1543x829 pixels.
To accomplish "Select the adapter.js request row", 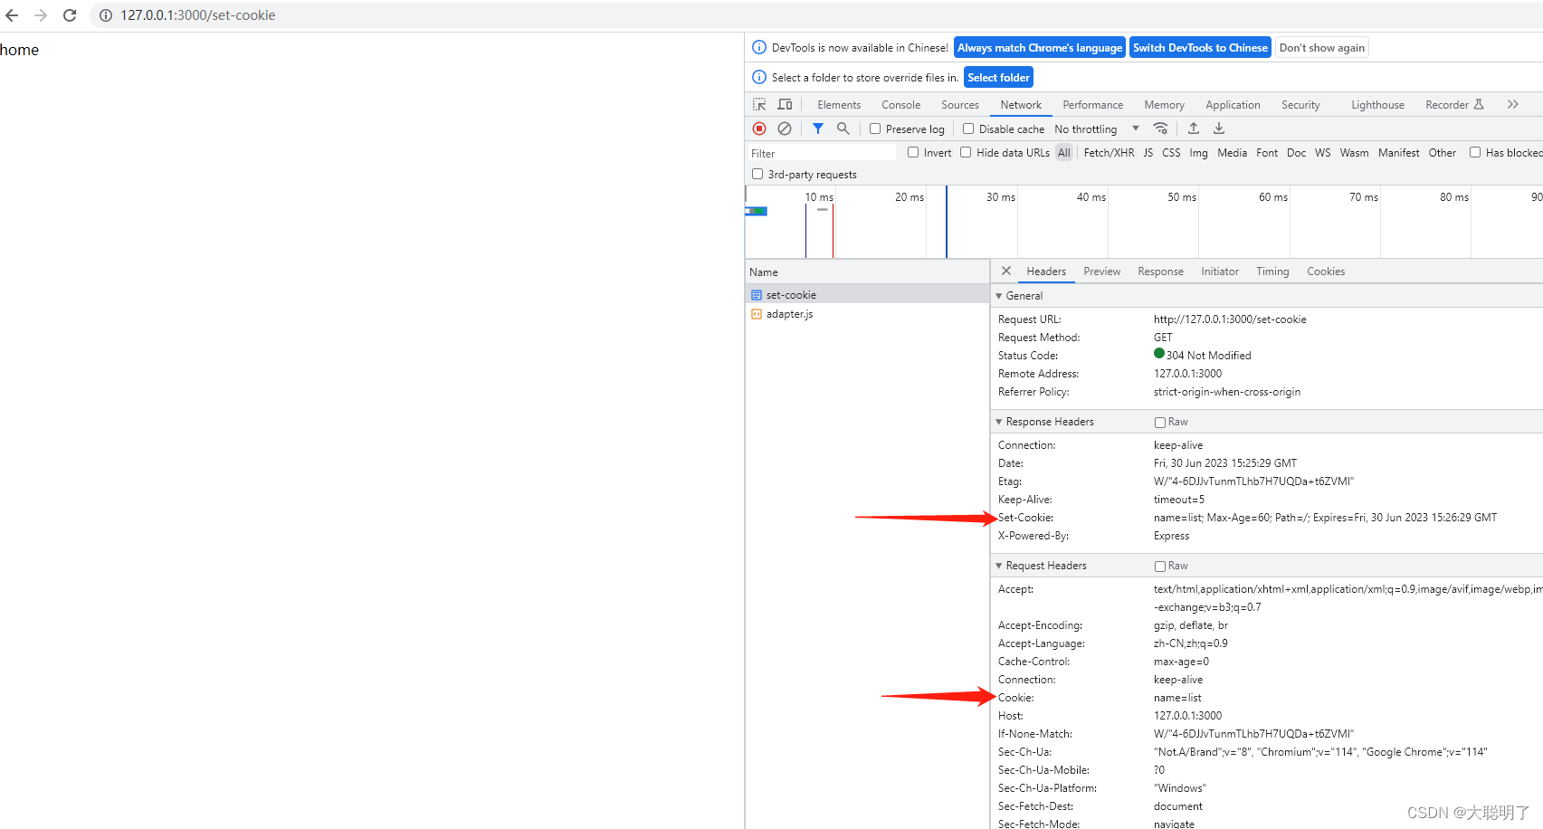I will point(867,314).
